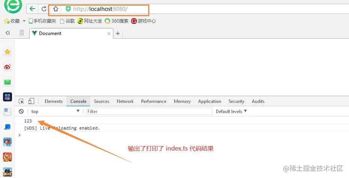The width and height of the screenshot is (349, 178).
Task: Open 环球网校 sidebar icon
Action: tap(8, 97)
